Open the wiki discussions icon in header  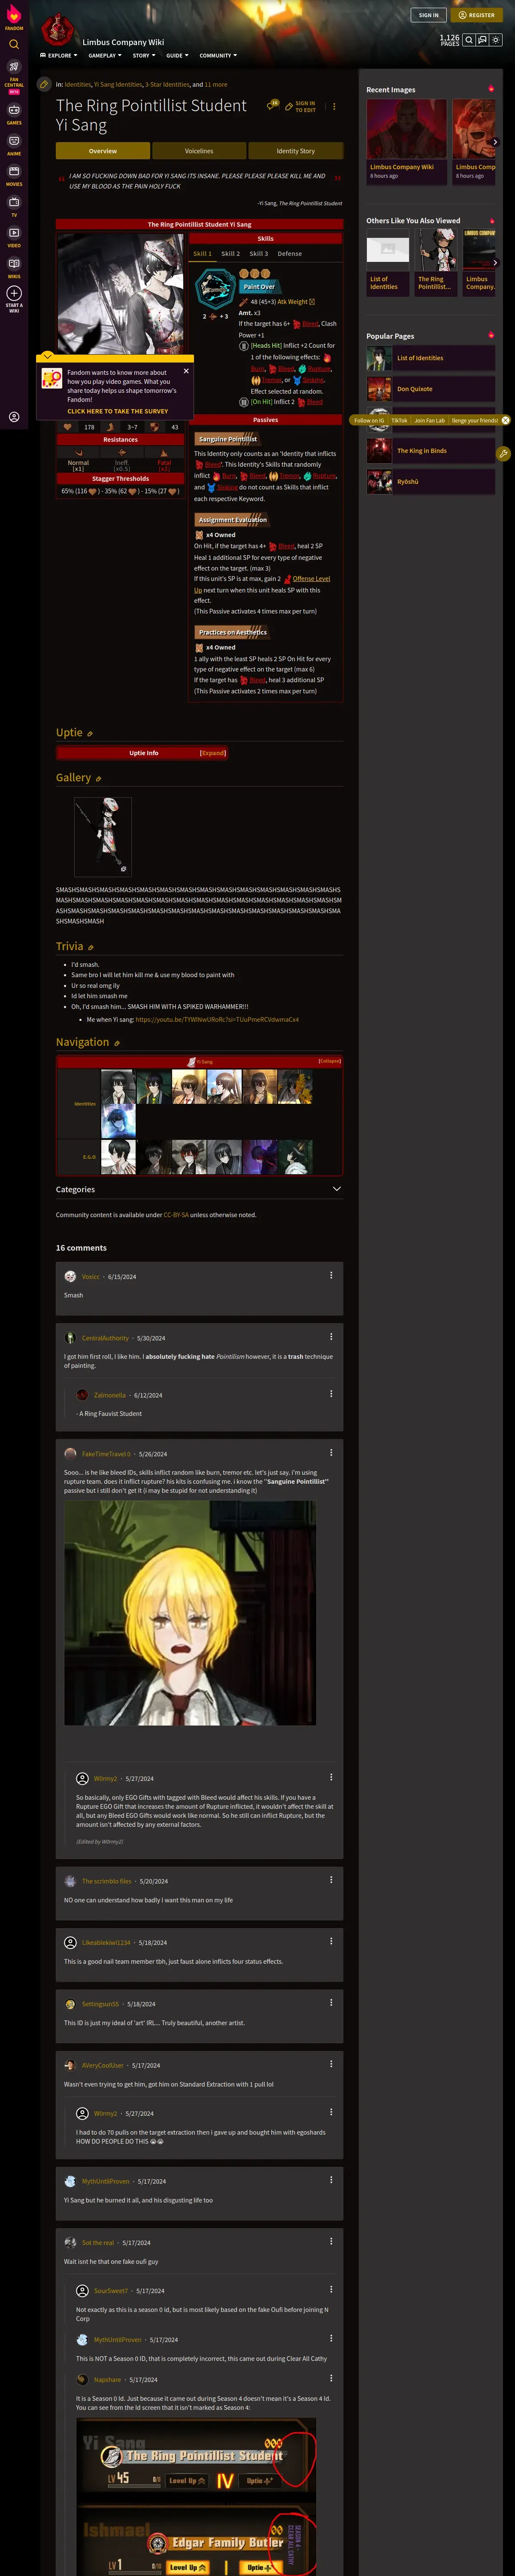coord(482,40)
